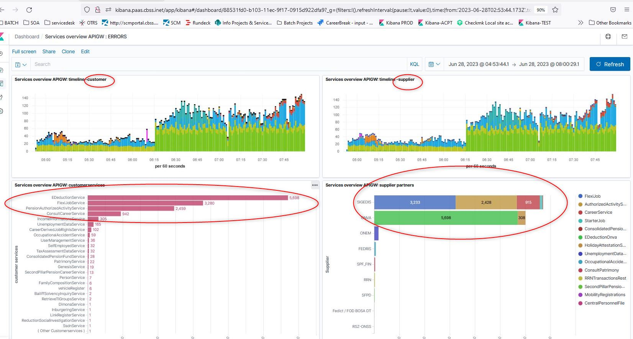Select Share in the dashboard menu
The width and height of the screenshot is (633, 339).
click(49, 52)
